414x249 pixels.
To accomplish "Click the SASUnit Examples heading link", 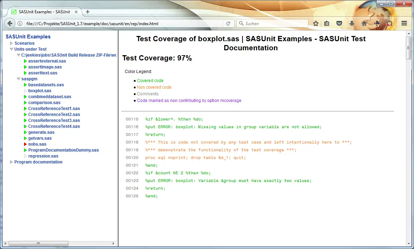I will pos(28,37).
